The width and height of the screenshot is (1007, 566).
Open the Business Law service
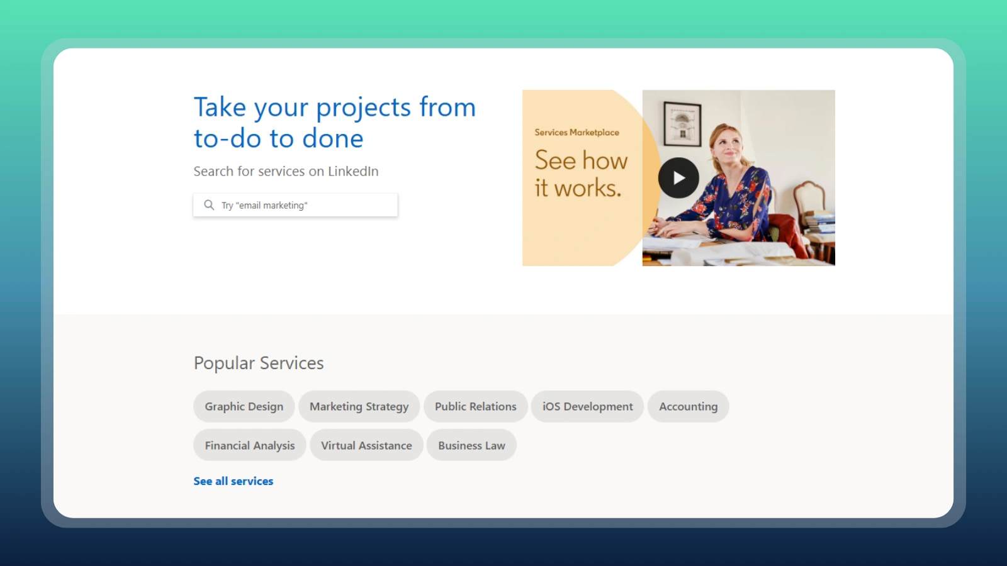click(x=472, y=445)
